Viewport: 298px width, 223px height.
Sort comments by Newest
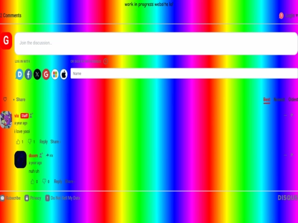[x=279, y=100]
